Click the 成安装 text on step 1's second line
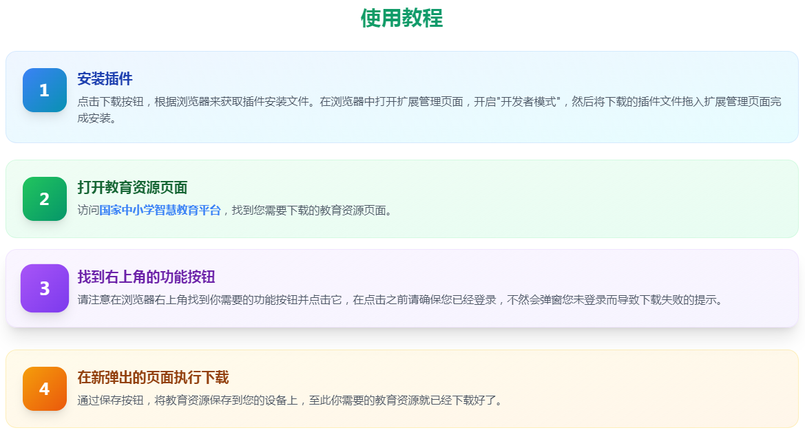The image size is (805, 439). click(x=96, y=118)
